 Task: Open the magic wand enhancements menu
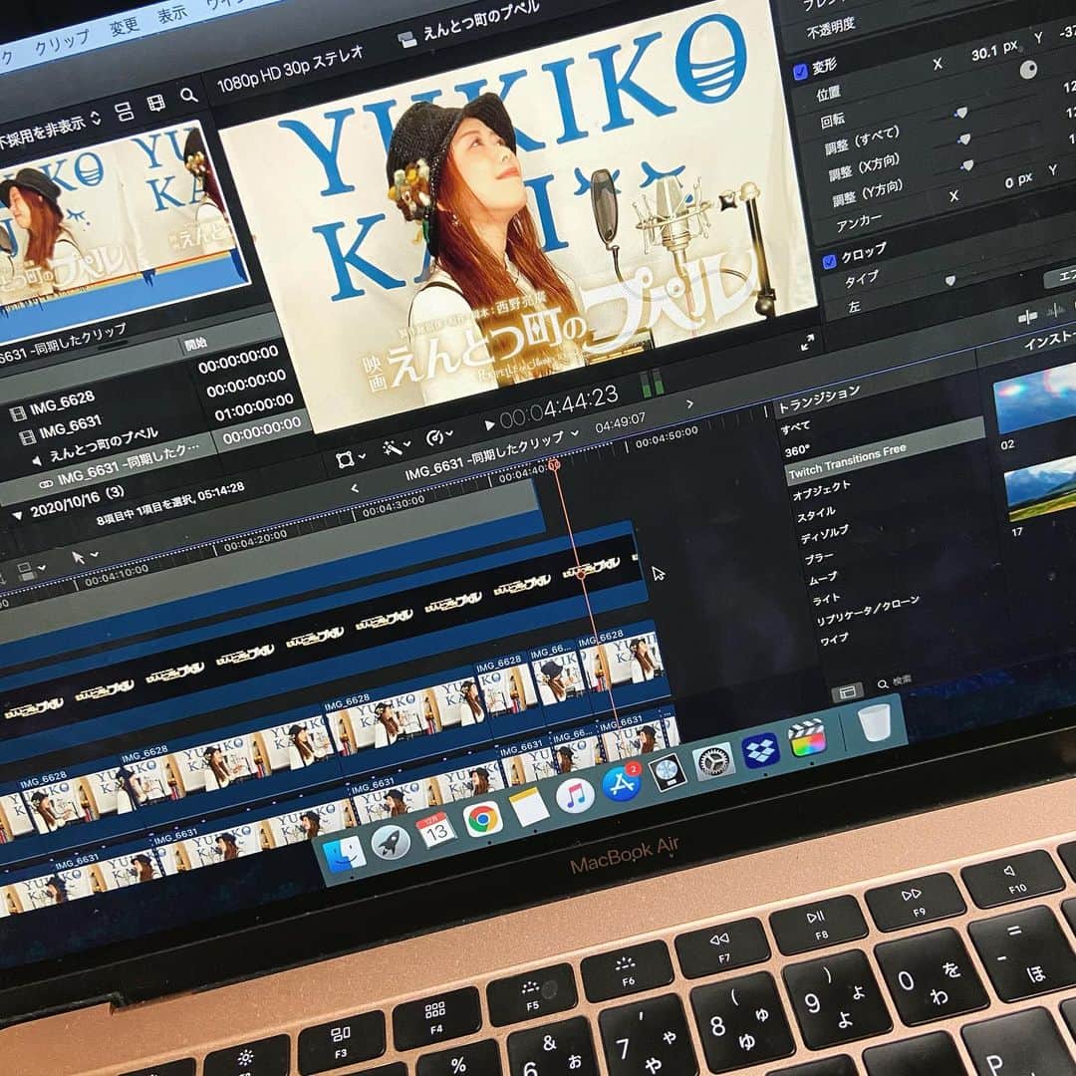(397, 447)
